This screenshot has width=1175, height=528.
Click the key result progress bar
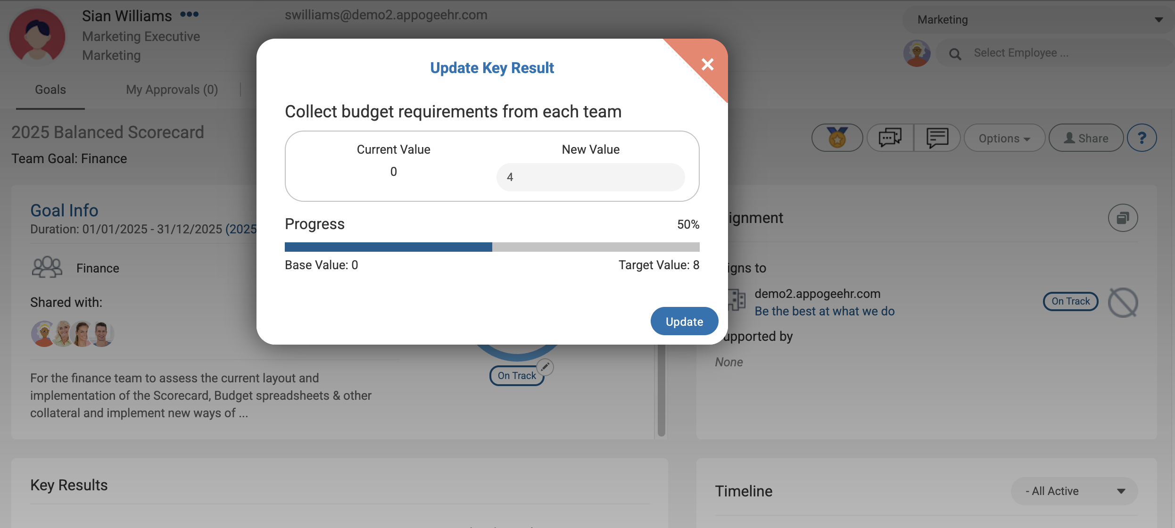coord(492,247)
